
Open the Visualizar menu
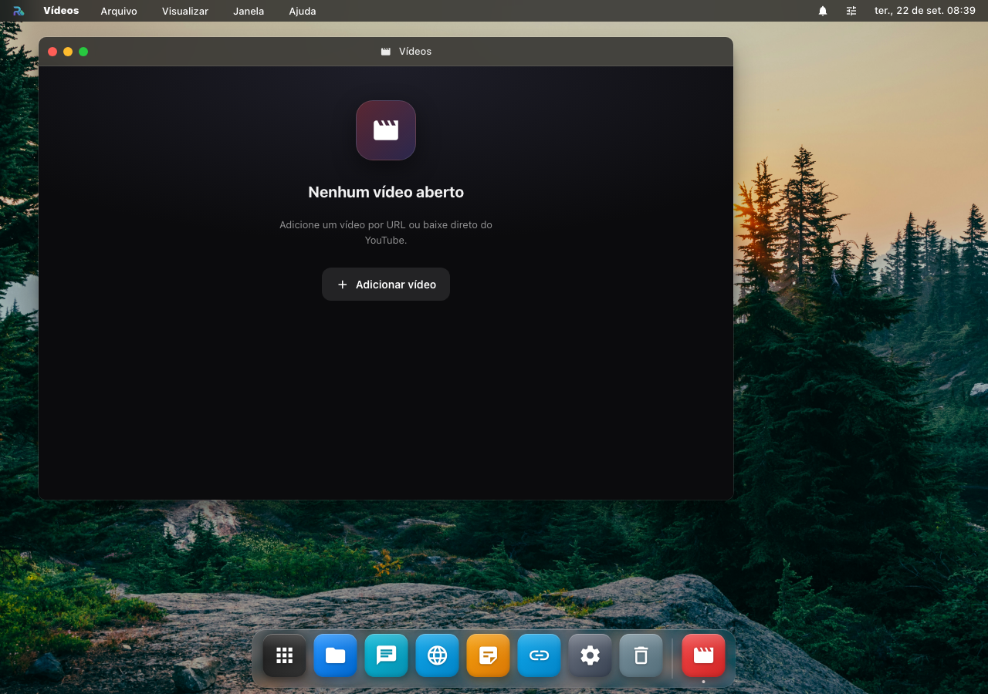(x=185, y=11)
